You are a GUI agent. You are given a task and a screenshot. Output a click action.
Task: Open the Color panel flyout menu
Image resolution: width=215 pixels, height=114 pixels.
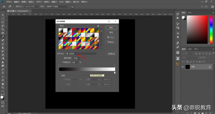coord(213,12)
